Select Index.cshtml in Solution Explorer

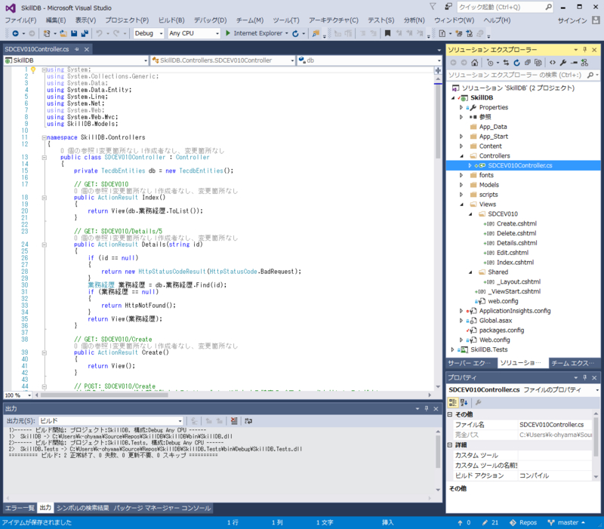[515, 262]
